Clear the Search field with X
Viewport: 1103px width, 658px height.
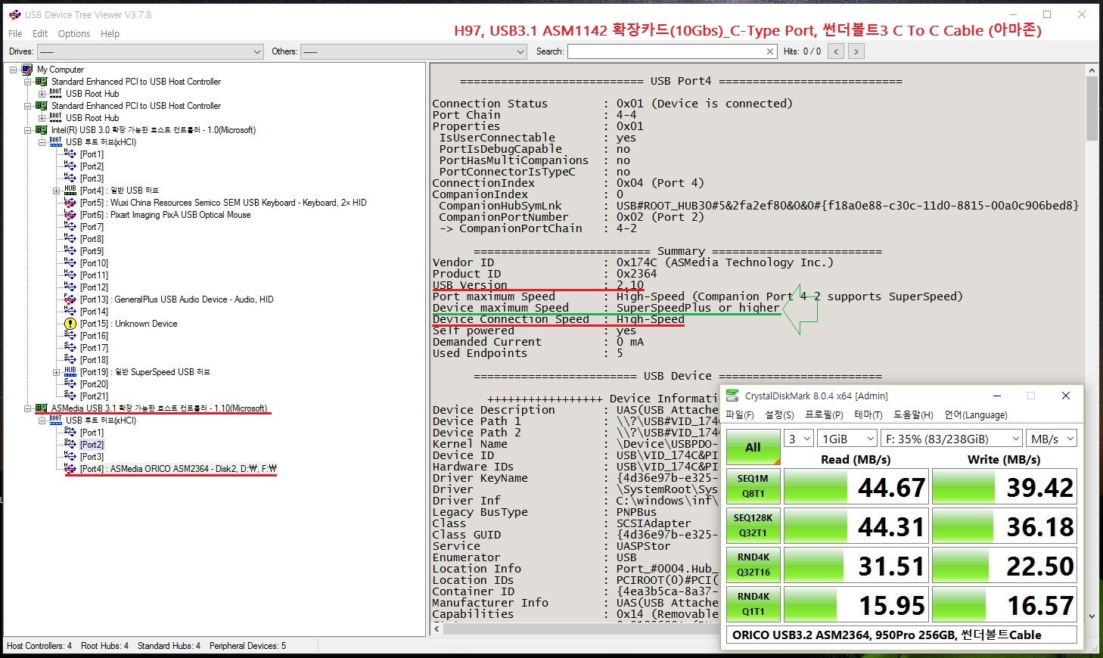tap(770, 51)
